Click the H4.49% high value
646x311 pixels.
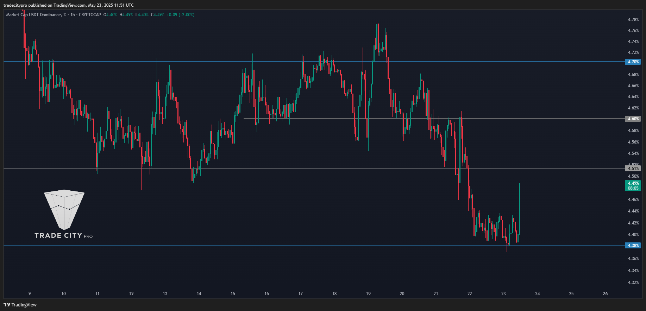(126, 15)
